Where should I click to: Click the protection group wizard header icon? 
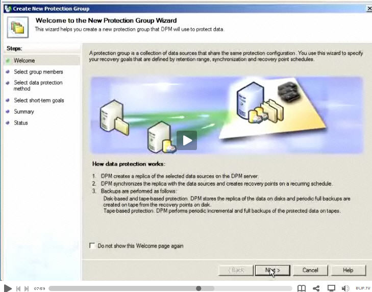click(18, 27)
